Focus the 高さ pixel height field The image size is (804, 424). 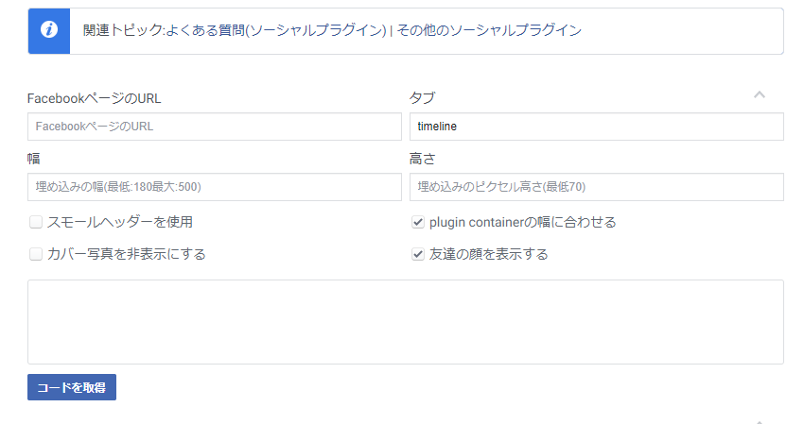(x=596, y=187)
